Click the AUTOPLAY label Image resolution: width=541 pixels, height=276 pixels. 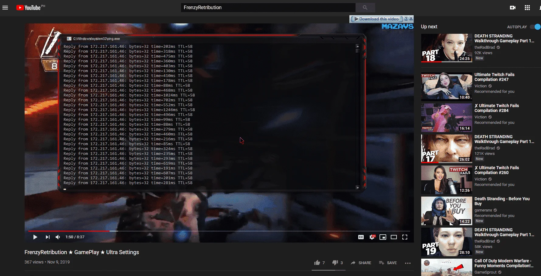tap(517, 27)
